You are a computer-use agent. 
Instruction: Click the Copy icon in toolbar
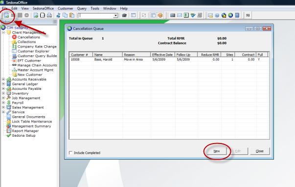pos(65,15)
